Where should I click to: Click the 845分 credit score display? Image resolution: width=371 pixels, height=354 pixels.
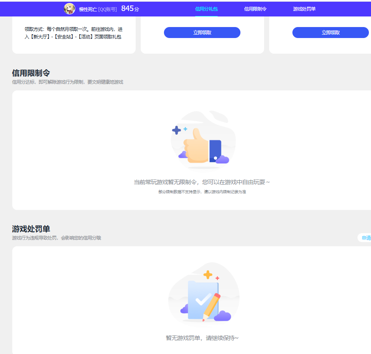tap(130, 7)
